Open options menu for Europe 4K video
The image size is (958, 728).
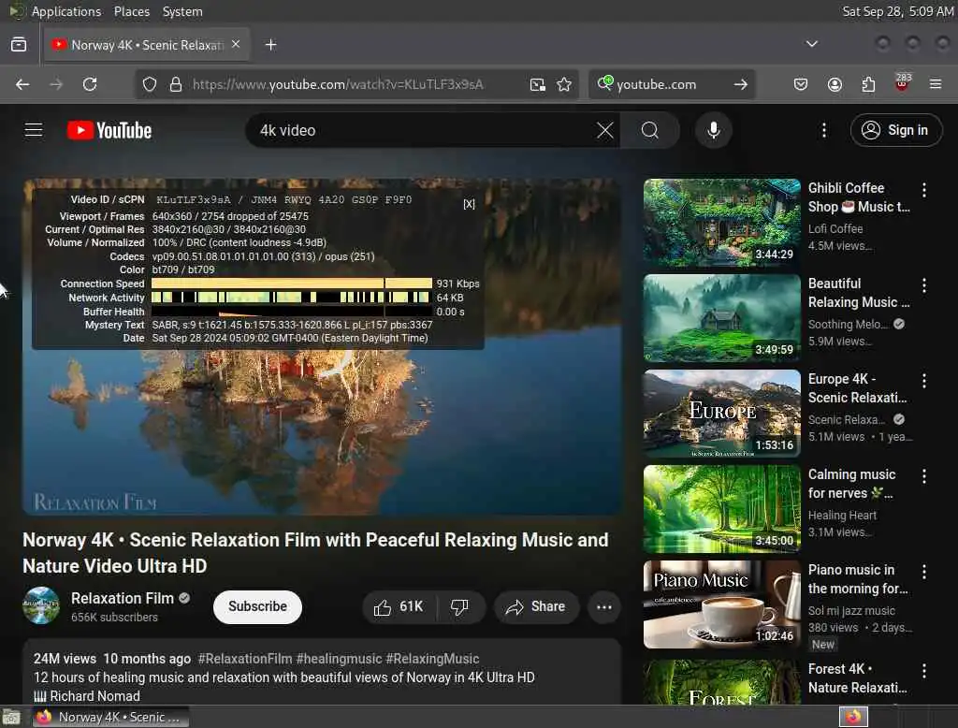[923, 381]
